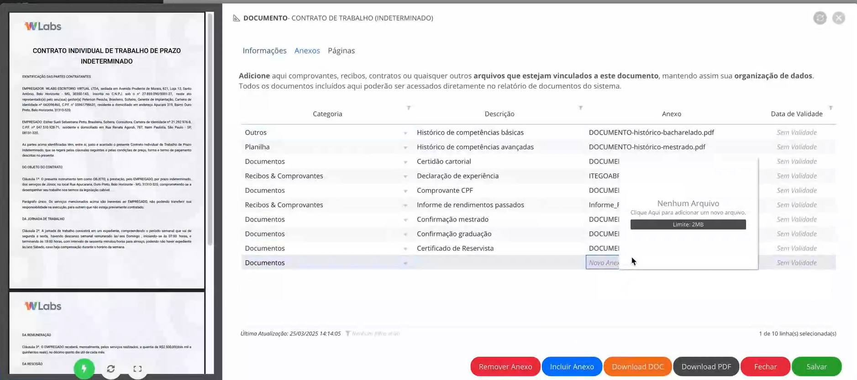Open the Data de Validade filter icon

click(x=831, y=108)
